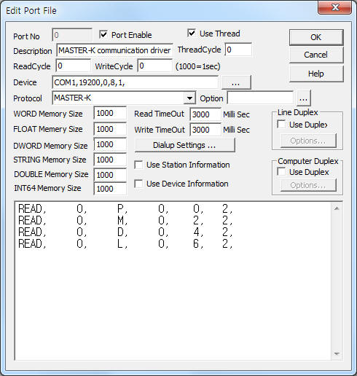Click the Cancel button
The height and width of the screenshot is (376, 357).
pyautogui.click(x=316, y=55)
